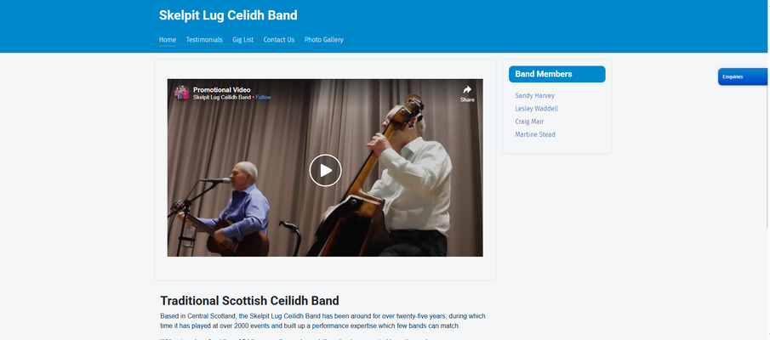Click the band name link in paragraph text
This screenshot has height=340, width=770.
279,315
